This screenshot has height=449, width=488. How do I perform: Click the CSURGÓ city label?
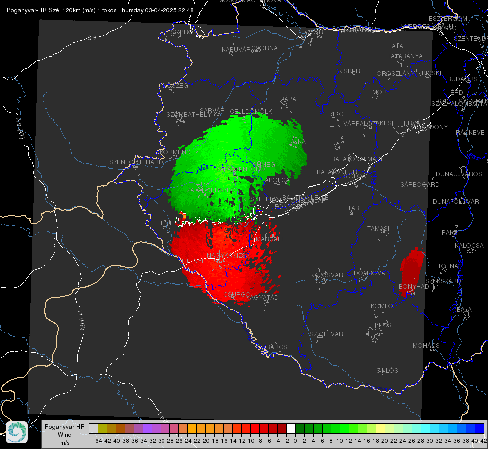click(237, 295)
